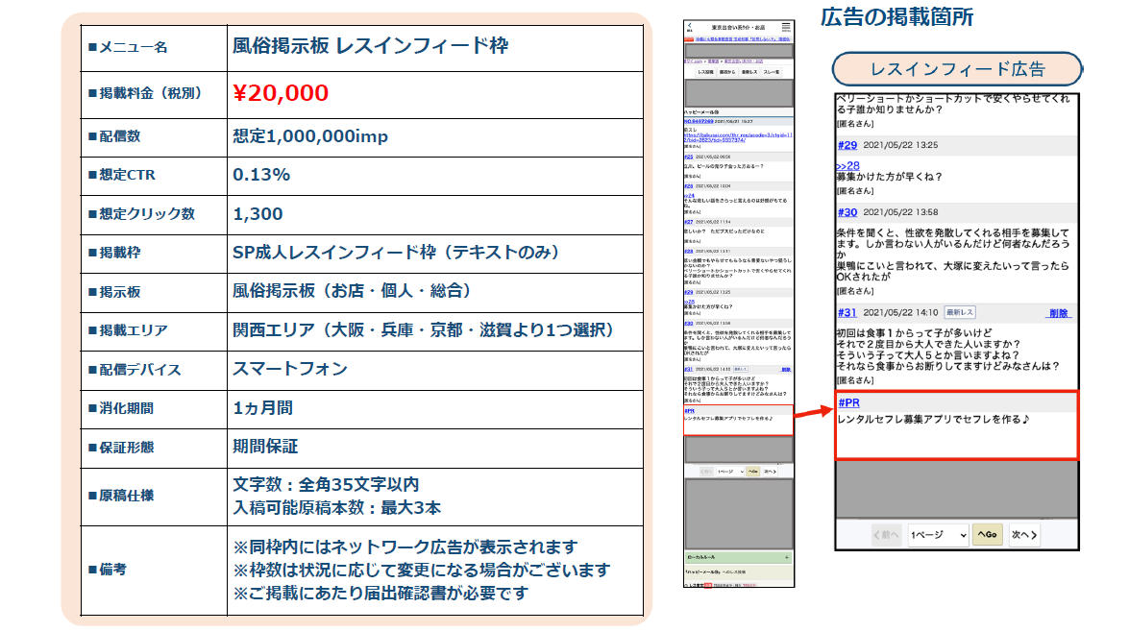The height and width of the screenshot is (632, 1129).
Task: Click the 次へ button in enlarged view
Action: [1024, 535]
